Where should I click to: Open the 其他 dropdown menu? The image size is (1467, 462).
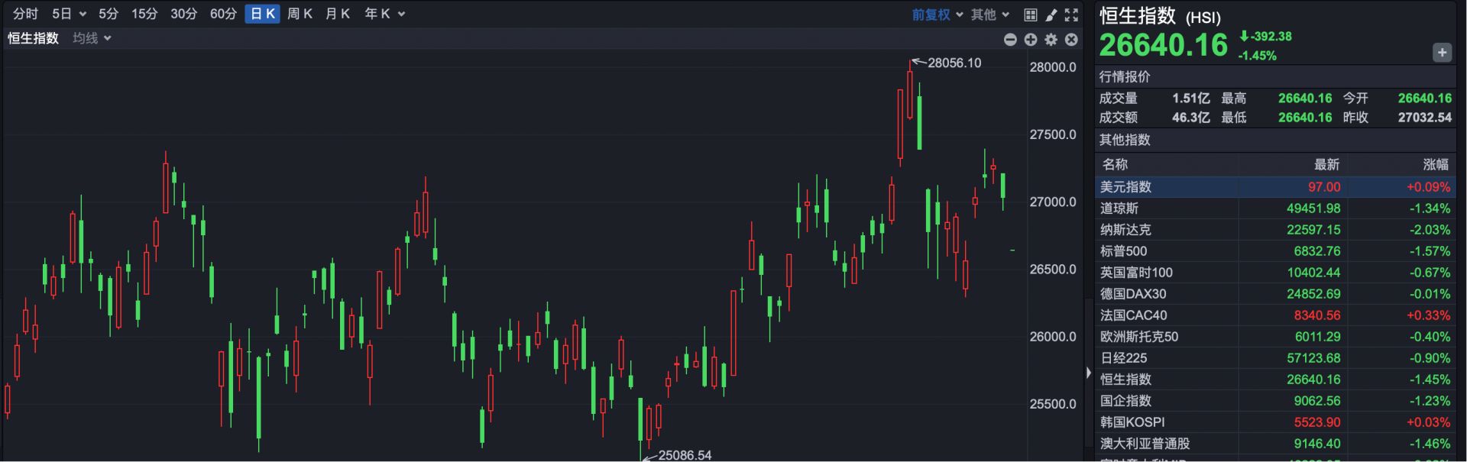tap(990, 15)
